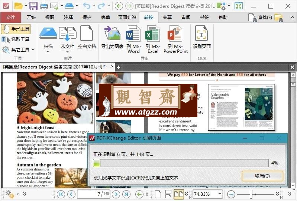This screenshot has height=201, width=297.
Task: Click the Print icon
Action: [x=44, y=6]
